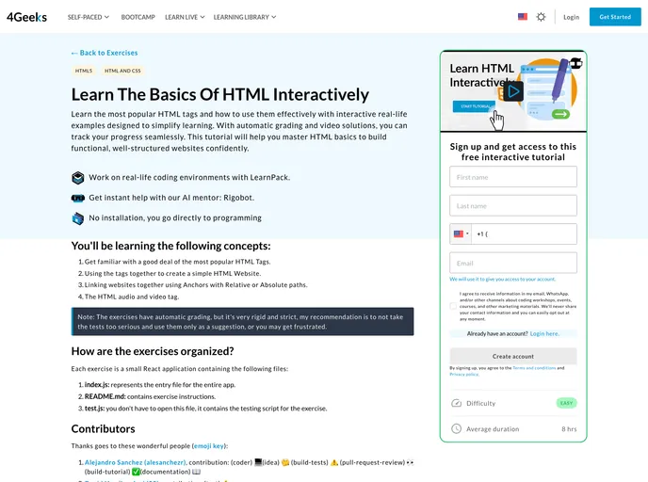Click the Rigobot AI mentor icon

click(x=77, y=198)
